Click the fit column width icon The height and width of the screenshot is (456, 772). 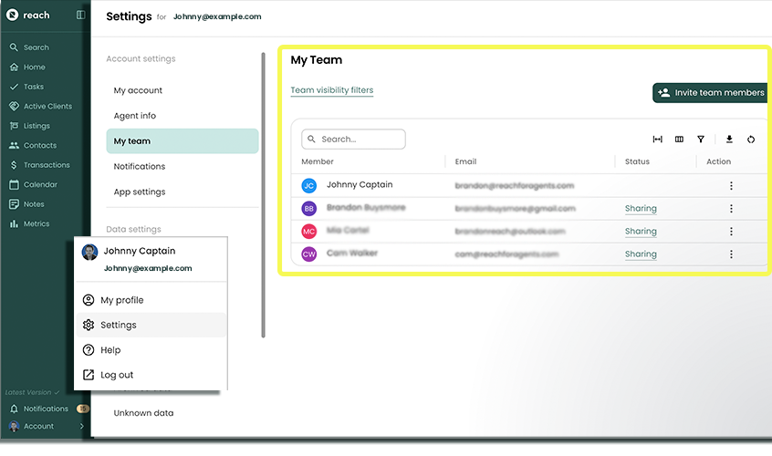tap(657, 140)
